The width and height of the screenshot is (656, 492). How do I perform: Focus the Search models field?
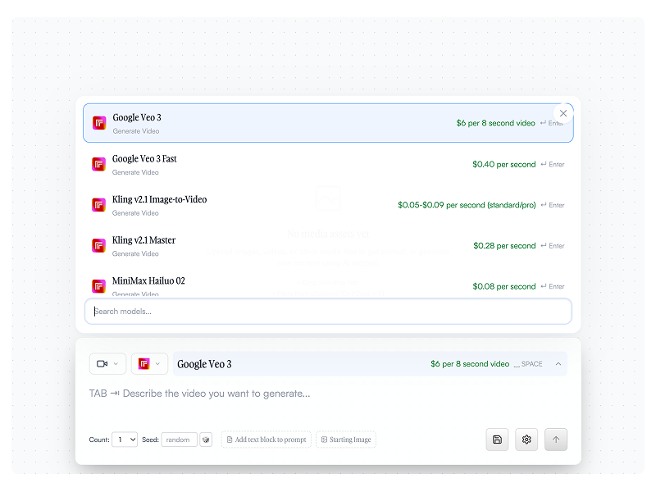click(x=328, y=312)
